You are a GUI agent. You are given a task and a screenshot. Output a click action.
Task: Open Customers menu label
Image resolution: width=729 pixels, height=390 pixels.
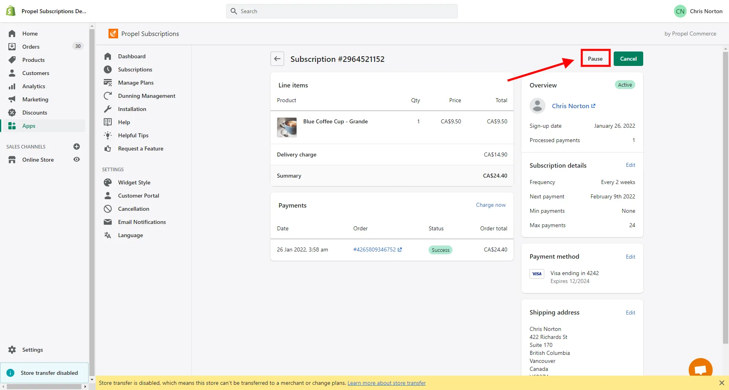click(x=36, y=73)
